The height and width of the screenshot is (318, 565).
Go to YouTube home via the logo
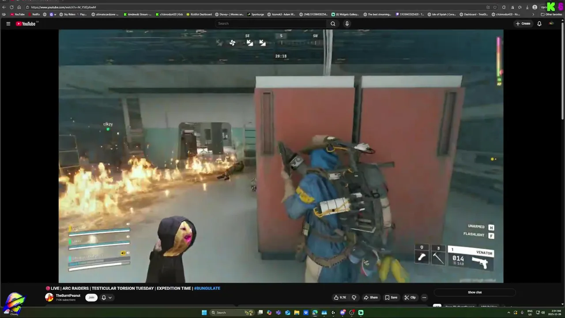click(26, 23)
